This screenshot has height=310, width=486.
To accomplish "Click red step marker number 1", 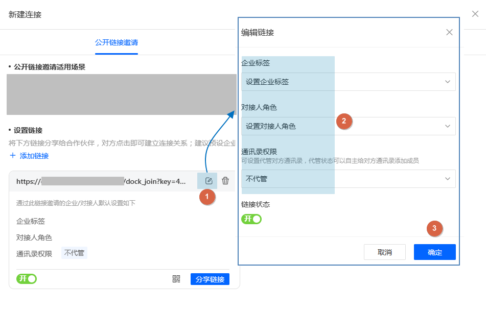I will click(x=207, y=197).
